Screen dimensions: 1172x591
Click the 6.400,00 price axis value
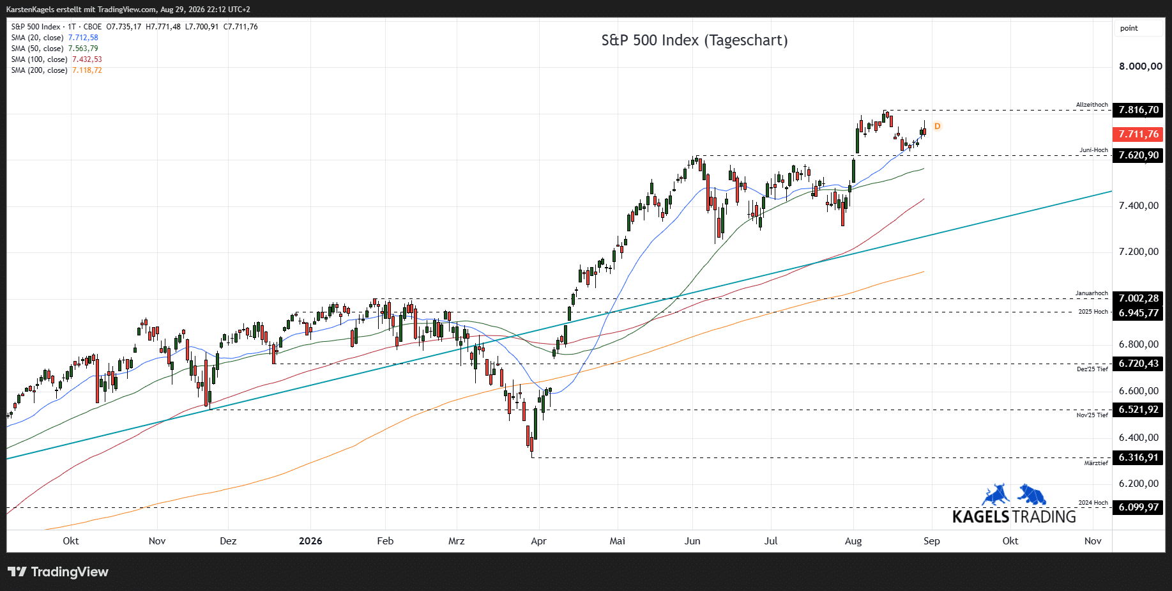[x=1139, y=438]
